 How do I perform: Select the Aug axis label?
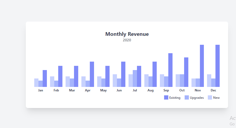point(150,90)
